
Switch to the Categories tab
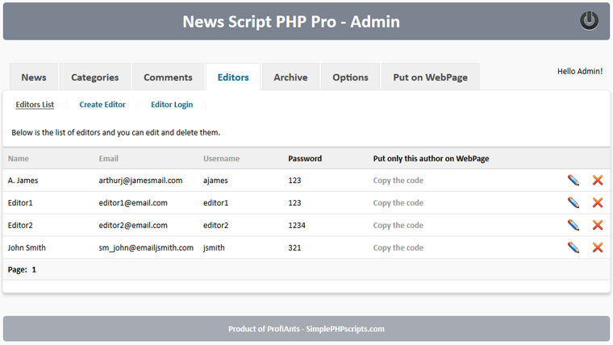pos(94,77)
